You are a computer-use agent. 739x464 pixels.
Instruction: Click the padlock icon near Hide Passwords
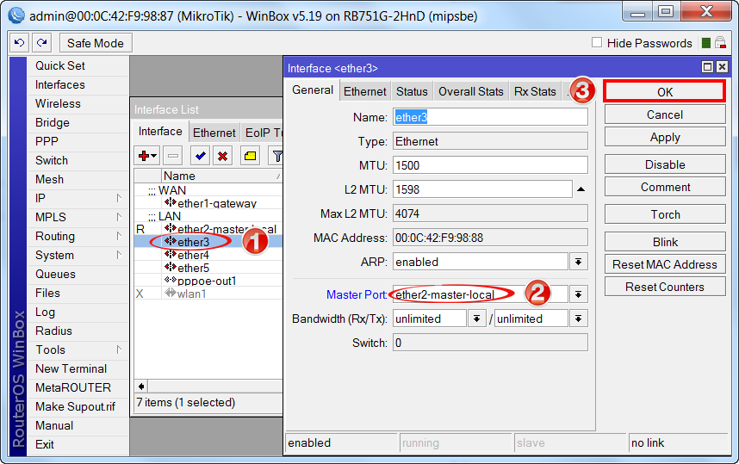pyautogui.click(x=720, y=43)
